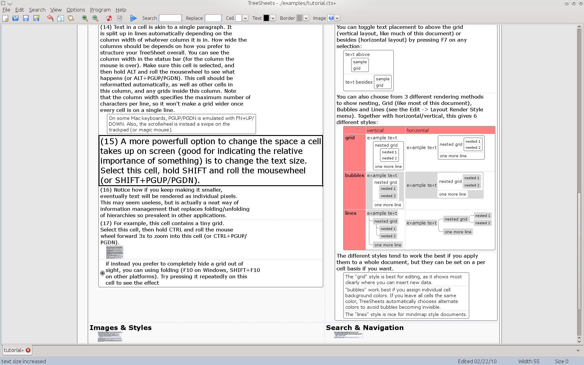Viewport: 584px width, 365px height.
Task: Select the 'horizontal' header cell
Action: (x=450, y=130)
